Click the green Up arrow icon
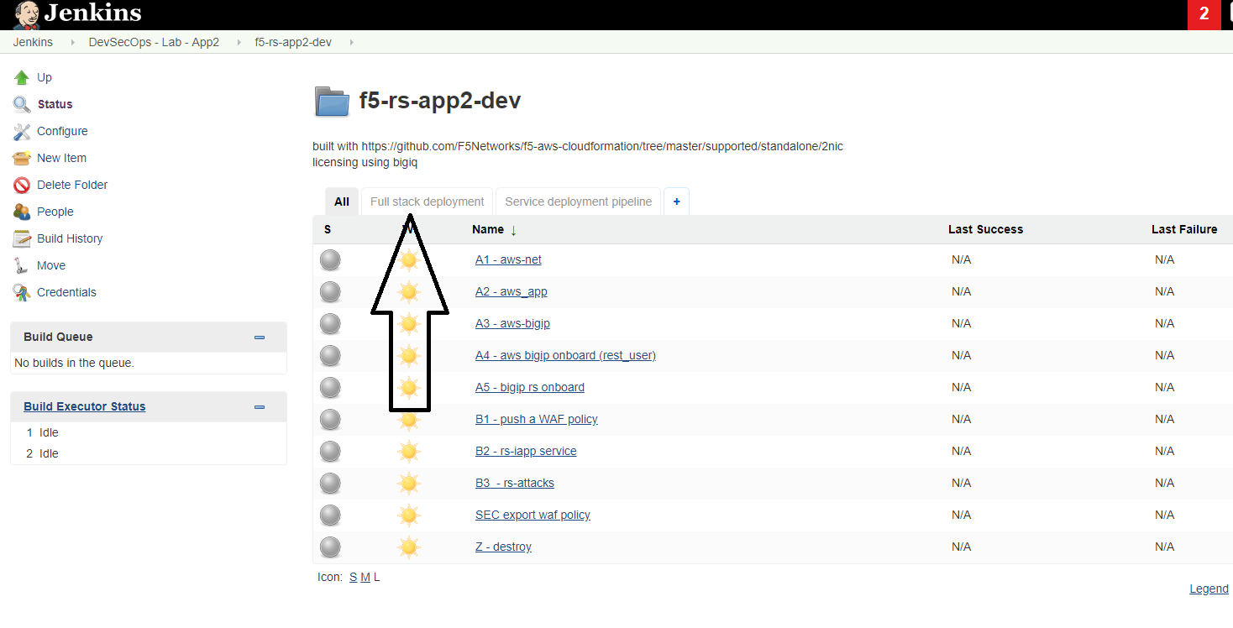 pyautogui.click(x=22, y=77)
